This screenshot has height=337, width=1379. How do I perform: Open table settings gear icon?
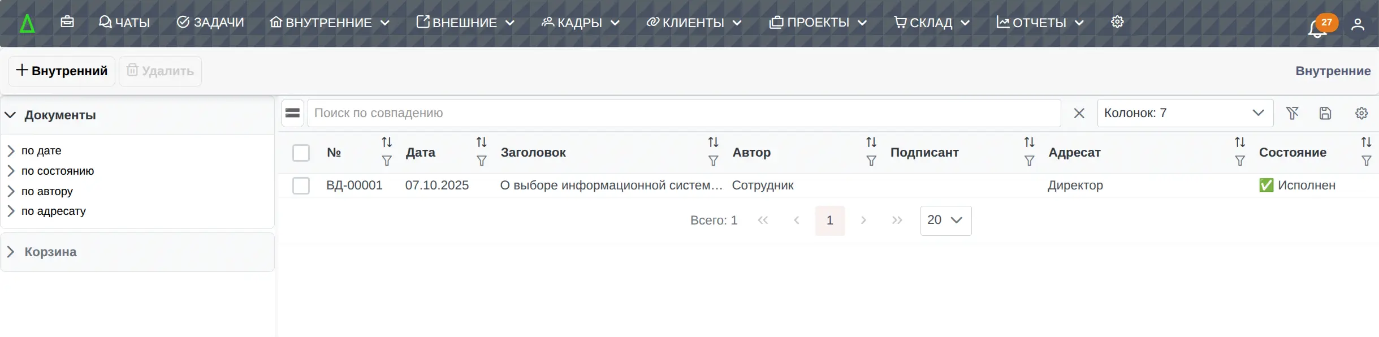pyautogui.click(x=1361, y=113)
